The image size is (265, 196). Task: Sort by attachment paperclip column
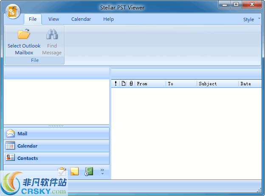click(x=131, y=84)
